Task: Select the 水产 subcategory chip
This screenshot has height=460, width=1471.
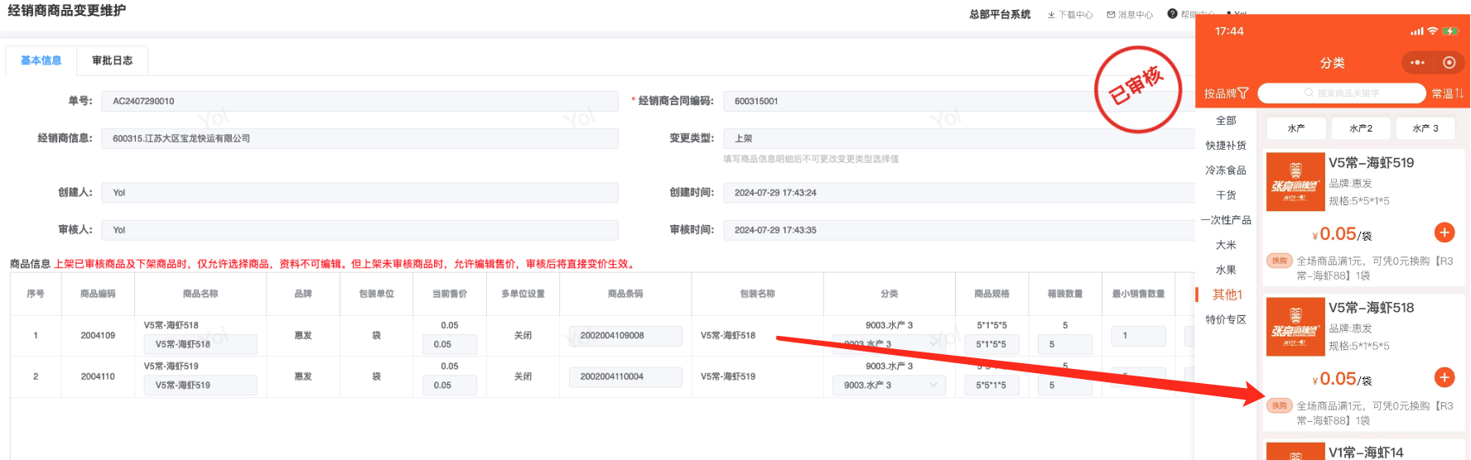Action: (x=1296, y=128)
